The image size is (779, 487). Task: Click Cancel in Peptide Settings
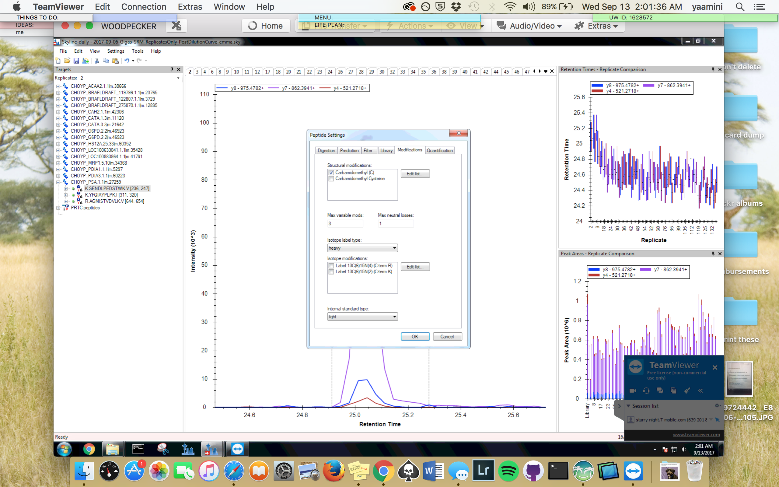(x=447, y=336)
